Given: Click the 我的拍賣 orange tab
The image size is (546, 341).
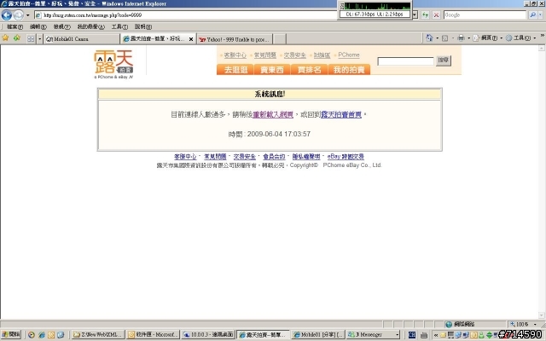Looking at the screenshot, I should [349, 70].
